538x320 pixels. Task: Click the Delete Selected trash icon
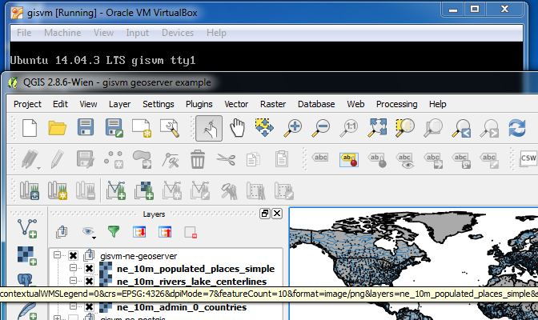pos(198,159)
